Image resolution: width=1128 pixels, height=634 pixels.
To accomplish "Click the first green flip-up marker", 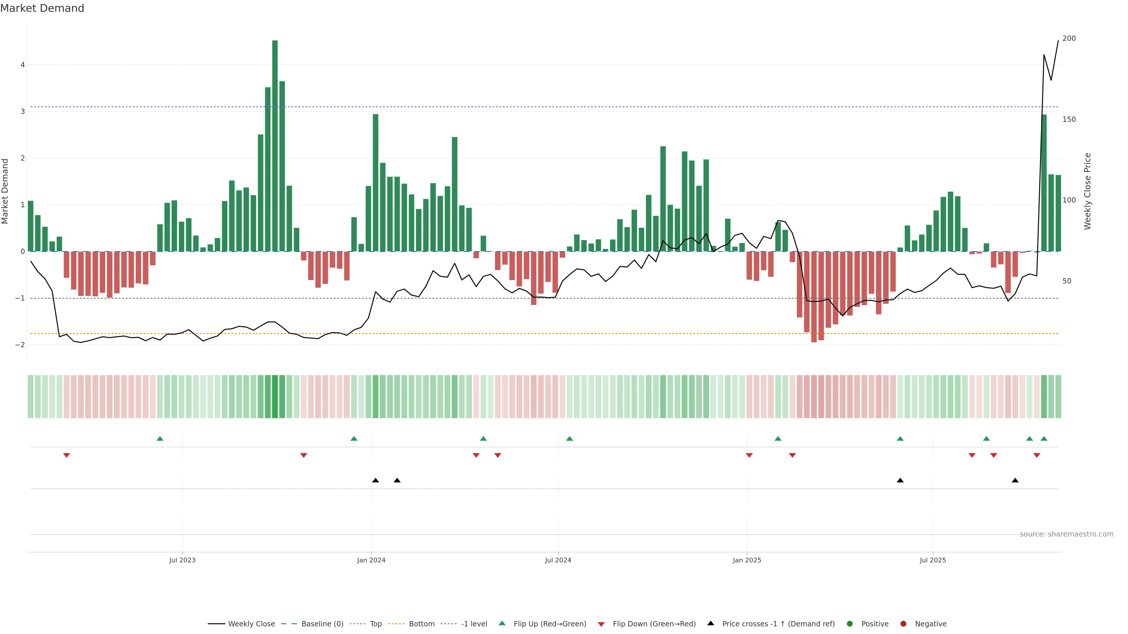I will (x=160, y=439).
